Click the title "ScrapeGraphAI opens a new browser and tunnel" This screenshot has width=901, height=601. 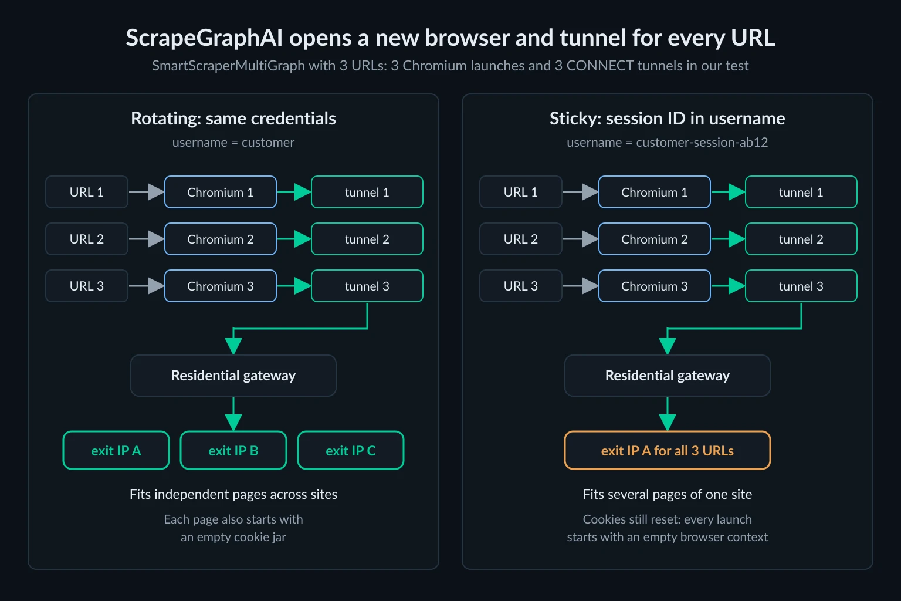(450, 38)
